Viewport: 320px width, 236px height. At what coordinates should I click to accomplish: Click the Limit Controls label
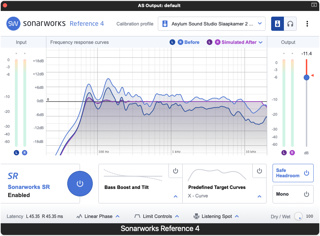pos(158,216)
